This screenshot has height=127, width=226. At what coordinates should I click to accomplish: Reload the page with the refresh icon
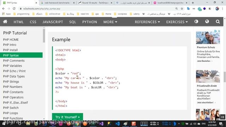(x=14, y=8)
